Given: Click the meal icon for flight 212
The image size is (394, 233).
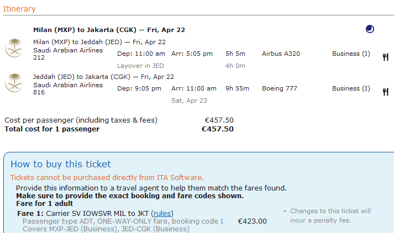Looking at the screenshot, I should (x=385, y=57).
